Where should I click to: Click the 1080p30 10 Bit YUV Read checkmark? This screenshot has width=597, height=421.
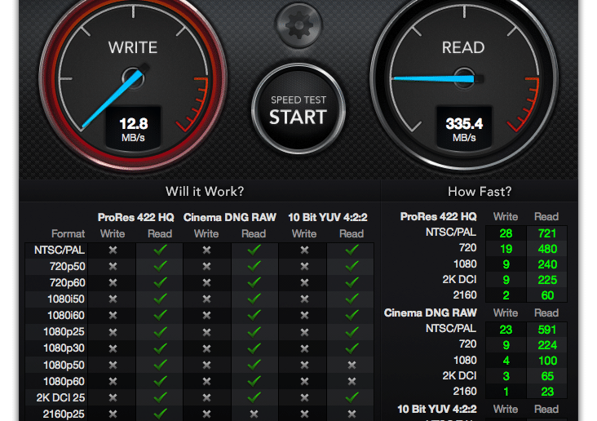(352, 348)
